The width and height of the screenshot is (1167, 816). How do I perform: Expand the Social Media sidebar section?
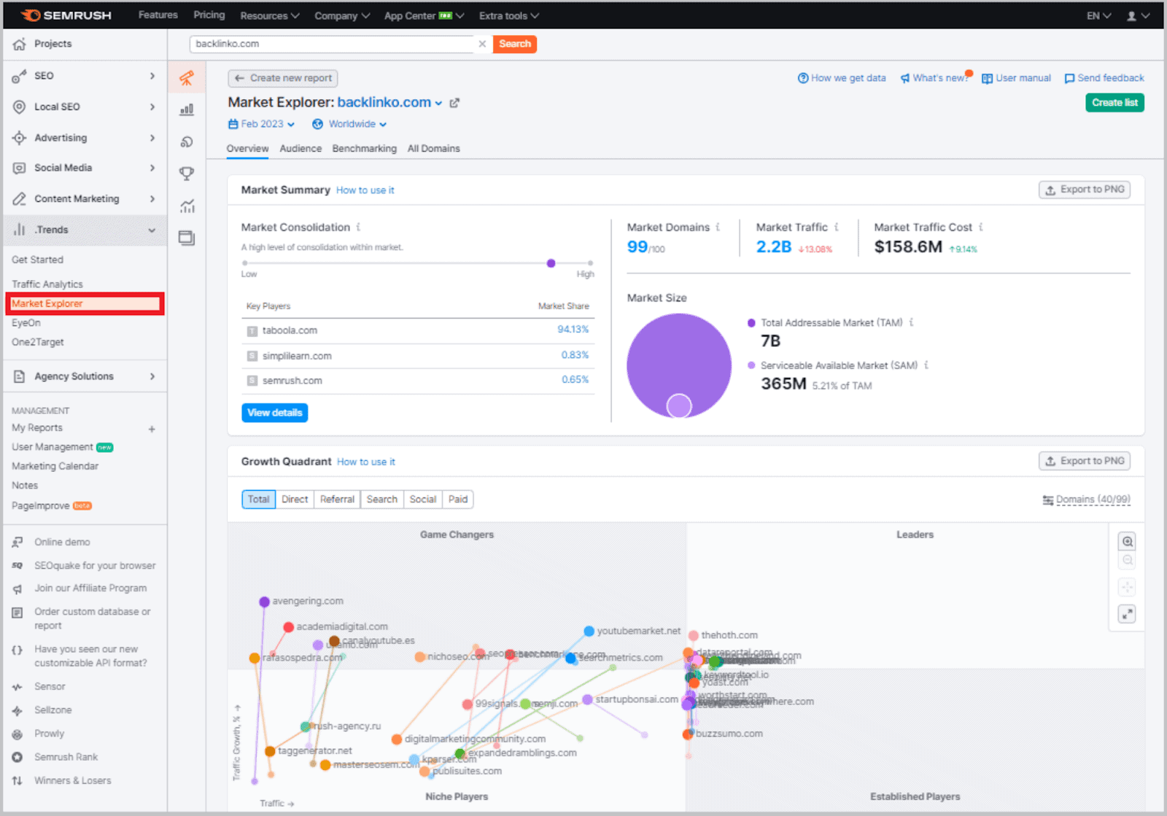pos(85,168)
